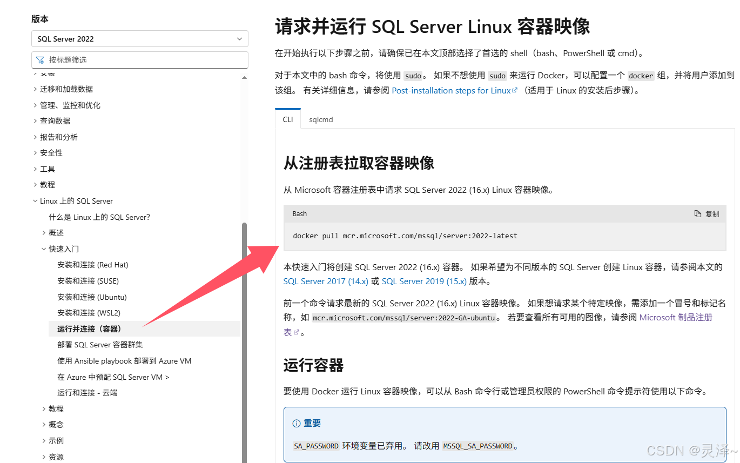Click the 从注册表拉取容器映像 heading
Viewport: 740px width, 463px height.
pos(359,163)
